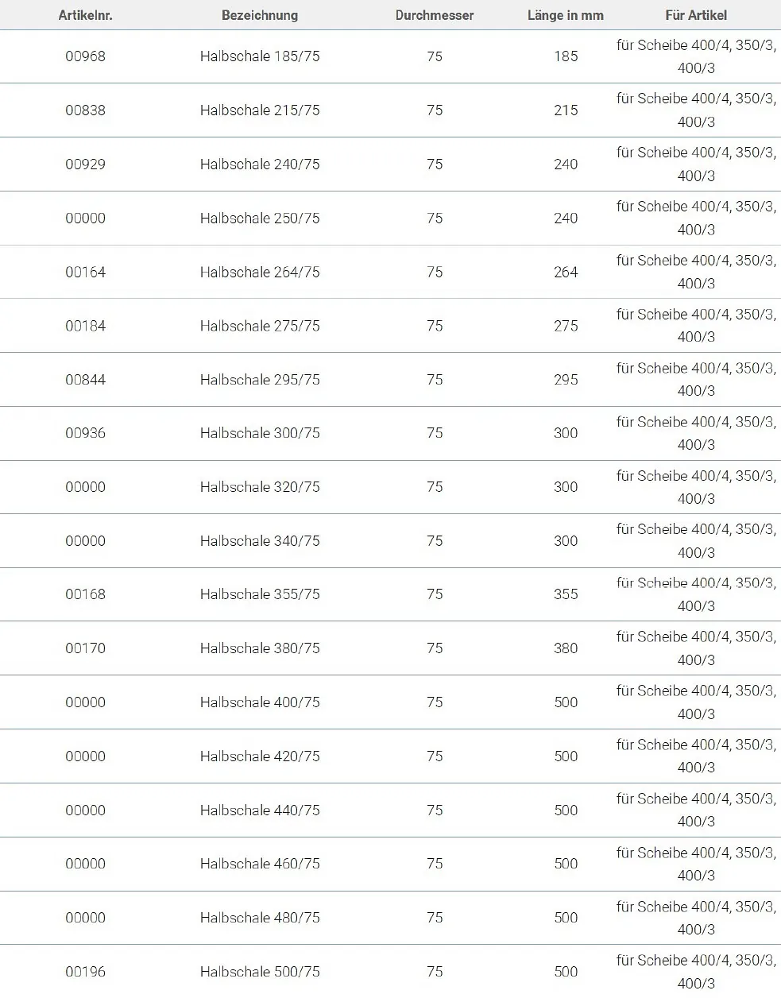781x998 pixels.
Task: Select the Halbschale 320/75 row name
Action: pos(260,487)
